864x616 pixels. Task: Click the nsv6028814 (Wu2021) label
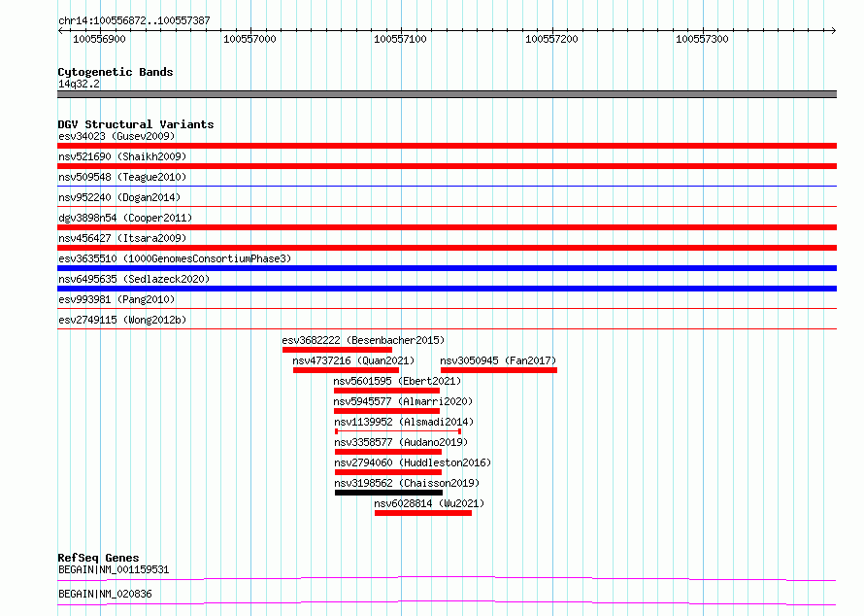click(x=429, y=503)
